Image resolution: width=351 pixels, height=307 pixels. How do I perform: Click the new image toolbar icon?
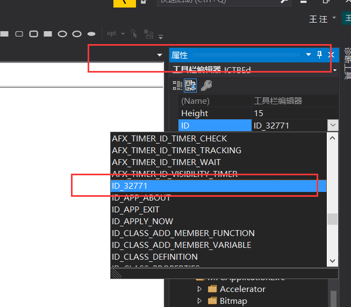point(148,34)
